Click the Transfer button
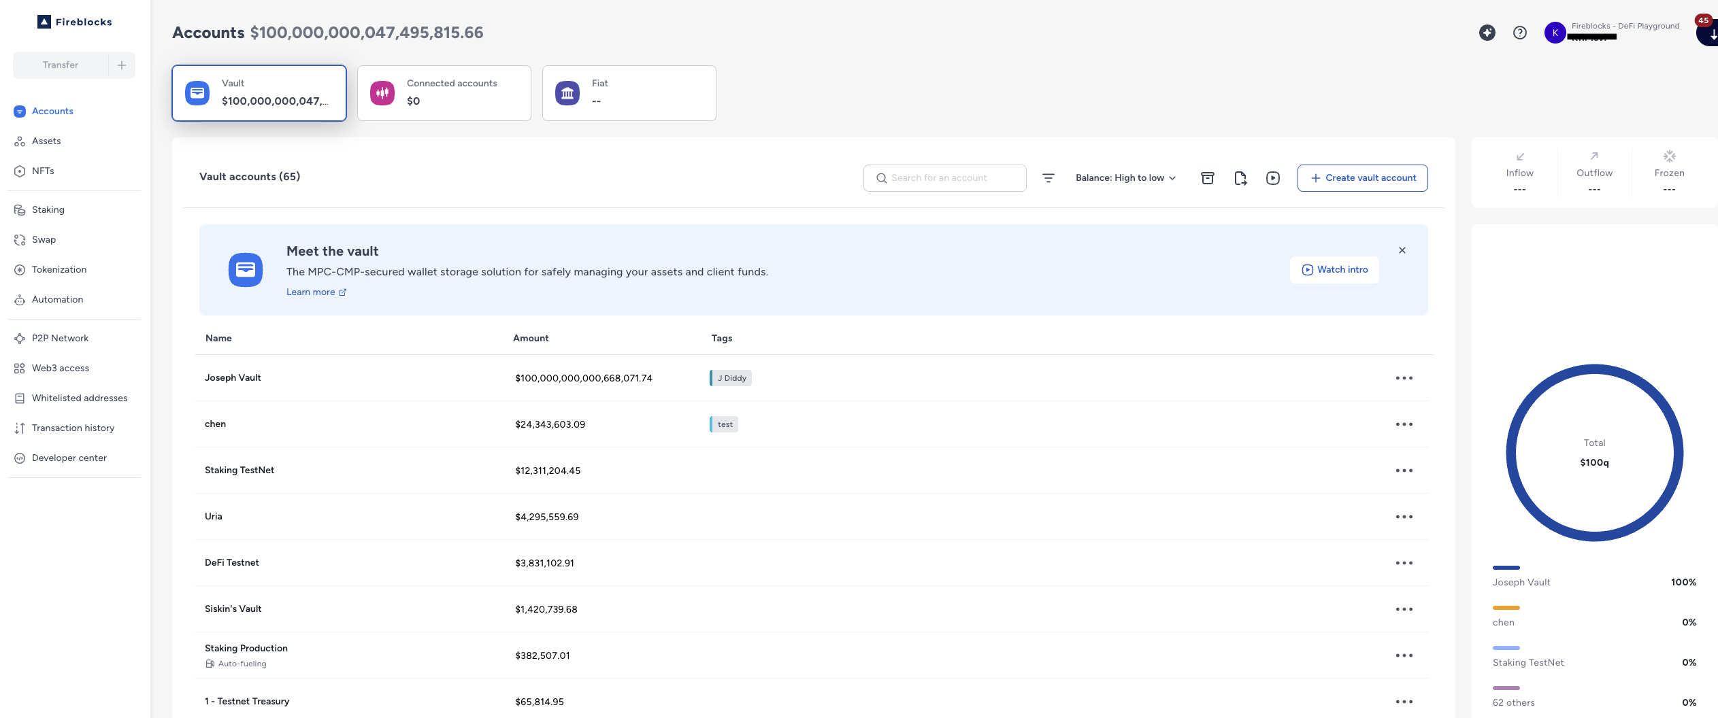Viewport: 1718px width, 718px height. click(x=61, y=65)
